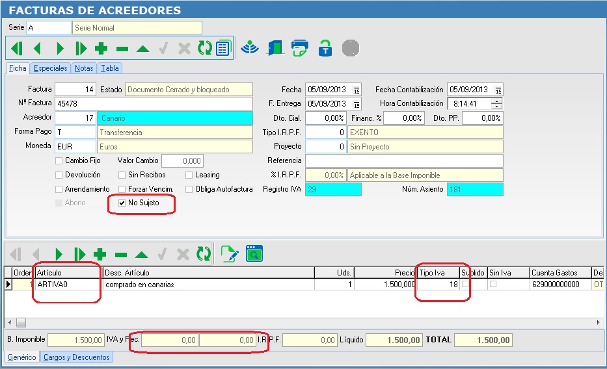Select Genérico bottom tab
607x369 pixels.
point(22,357)
